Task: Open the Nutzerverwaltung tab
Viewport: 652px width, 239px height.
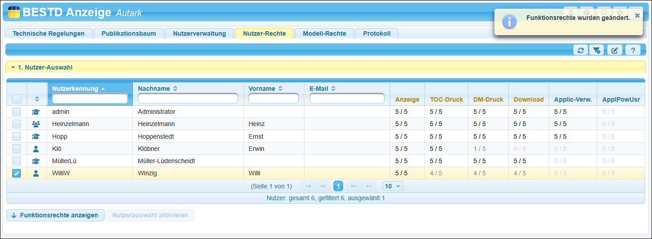Action: point(199,33)
